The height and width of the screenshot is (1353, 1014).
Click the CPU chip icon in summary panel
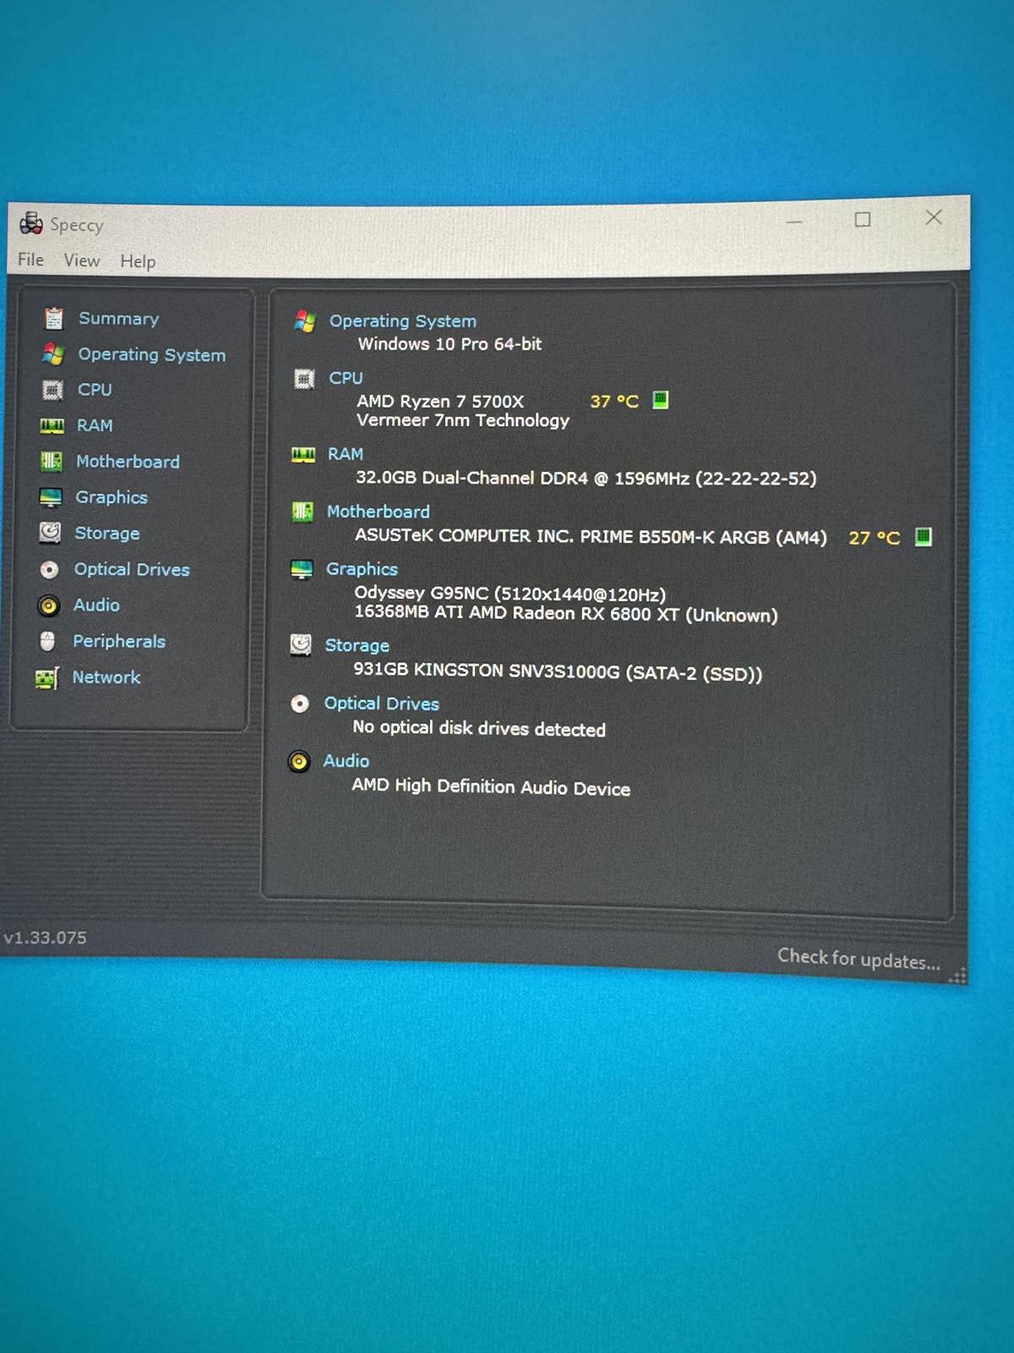coord(304,379)
